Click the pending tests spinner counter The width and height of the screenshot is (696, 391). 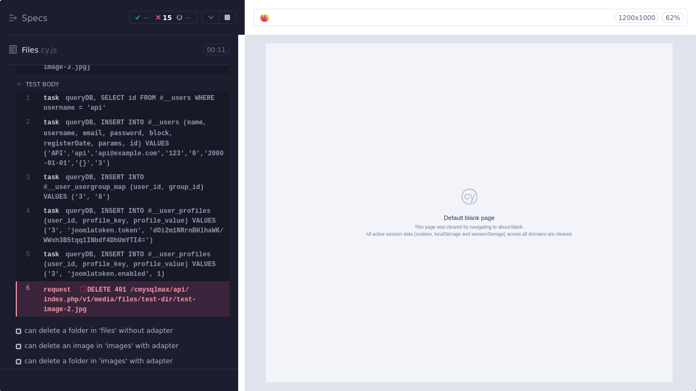pos(184,18)
